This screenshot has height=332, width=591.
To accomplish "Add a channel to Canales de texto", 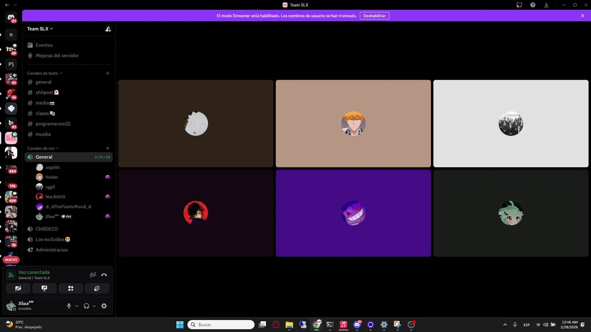I will [x=108, y=73].
